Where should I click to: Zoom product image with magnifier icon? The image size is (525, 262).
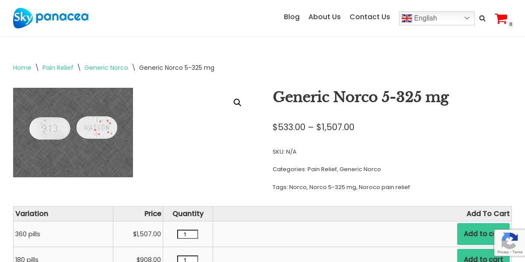[x=237, y=103]
